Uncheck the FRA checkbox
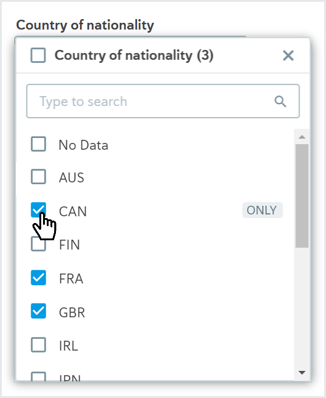Image resolution: width=326 pixels, height=398 pixels. [x=38, y=277]
